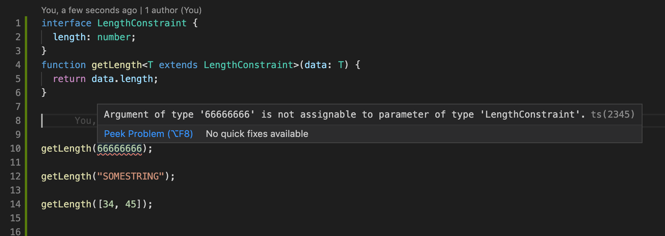Click the extends keyword on line 4
665x236 pixels.
pos(178,65)
